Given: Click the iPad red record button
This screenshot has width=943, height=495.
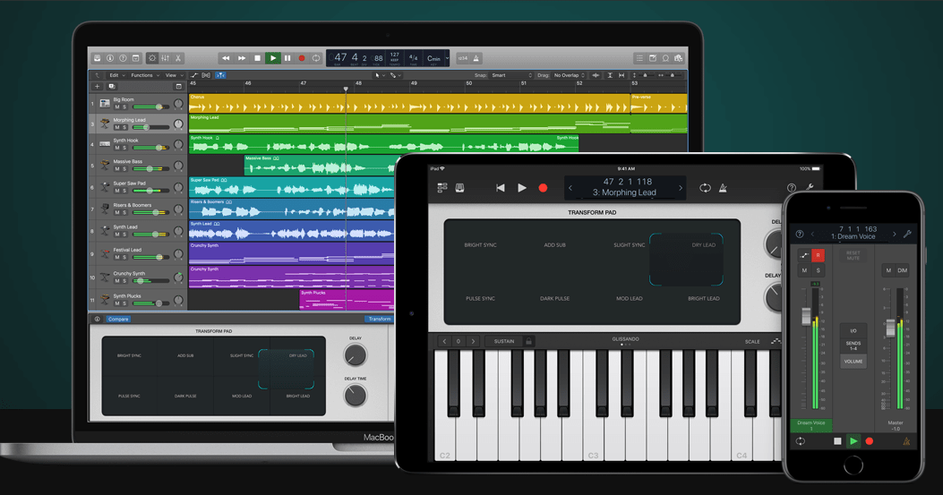Looking at the screenshot, I should [x=543, y=188].
